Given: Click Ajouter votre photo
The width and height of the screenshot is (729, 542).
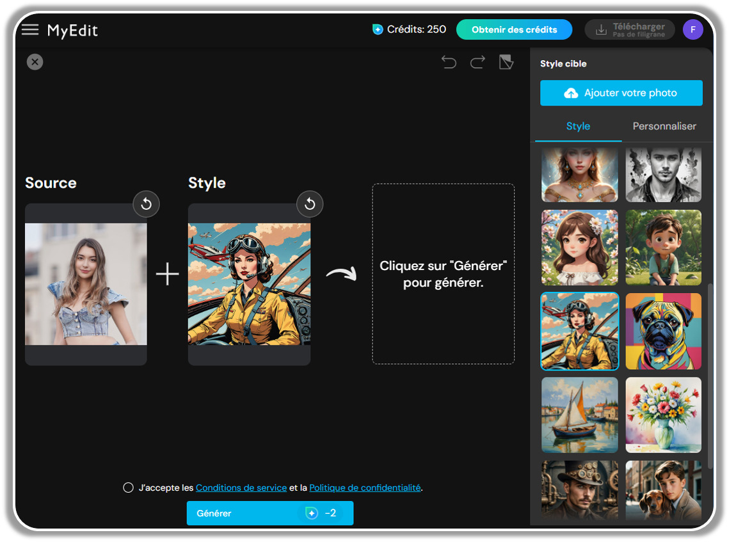Looking at the screenshot, I should (621, 92).
